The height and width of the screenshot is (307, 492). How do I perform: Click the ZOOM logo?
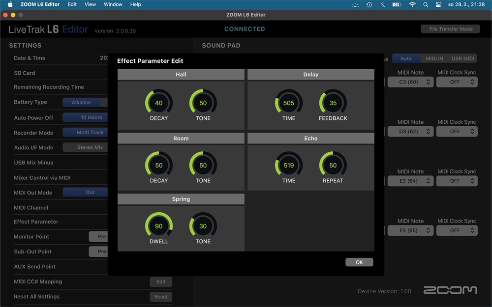coord(450,290)
